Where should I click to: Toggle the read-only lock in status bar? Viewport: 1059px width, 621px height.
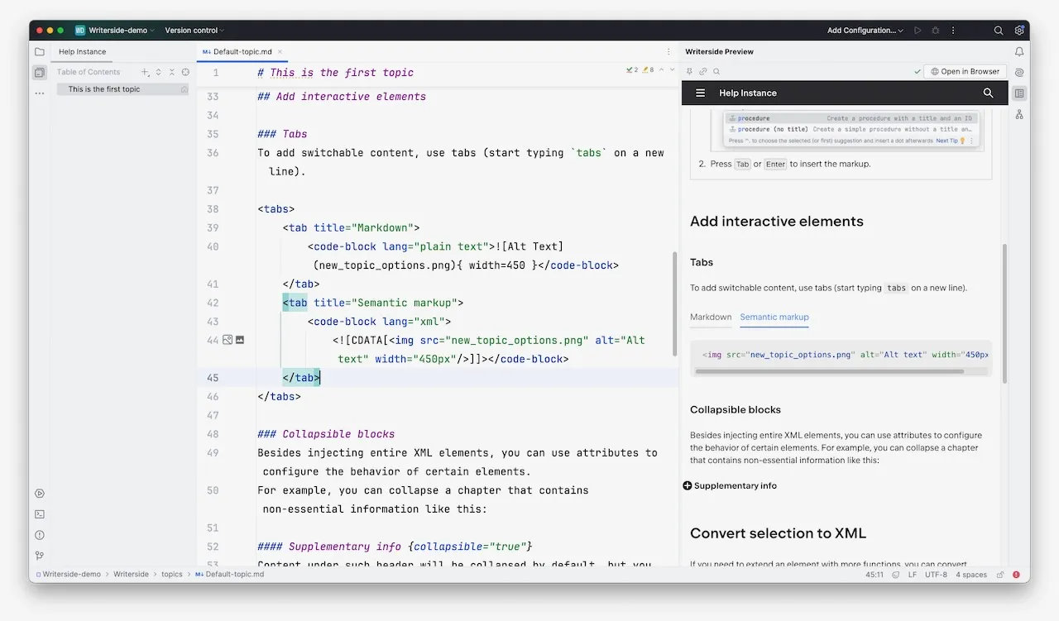pyautogui.click(x=1000, y=575)
